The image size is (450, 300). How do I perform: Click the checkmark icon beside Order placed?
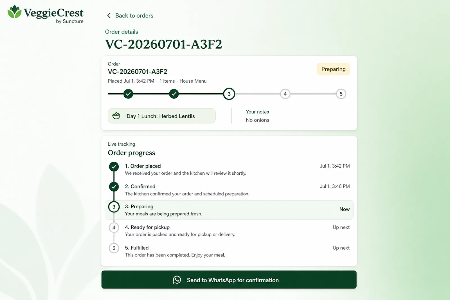[114, 167]
